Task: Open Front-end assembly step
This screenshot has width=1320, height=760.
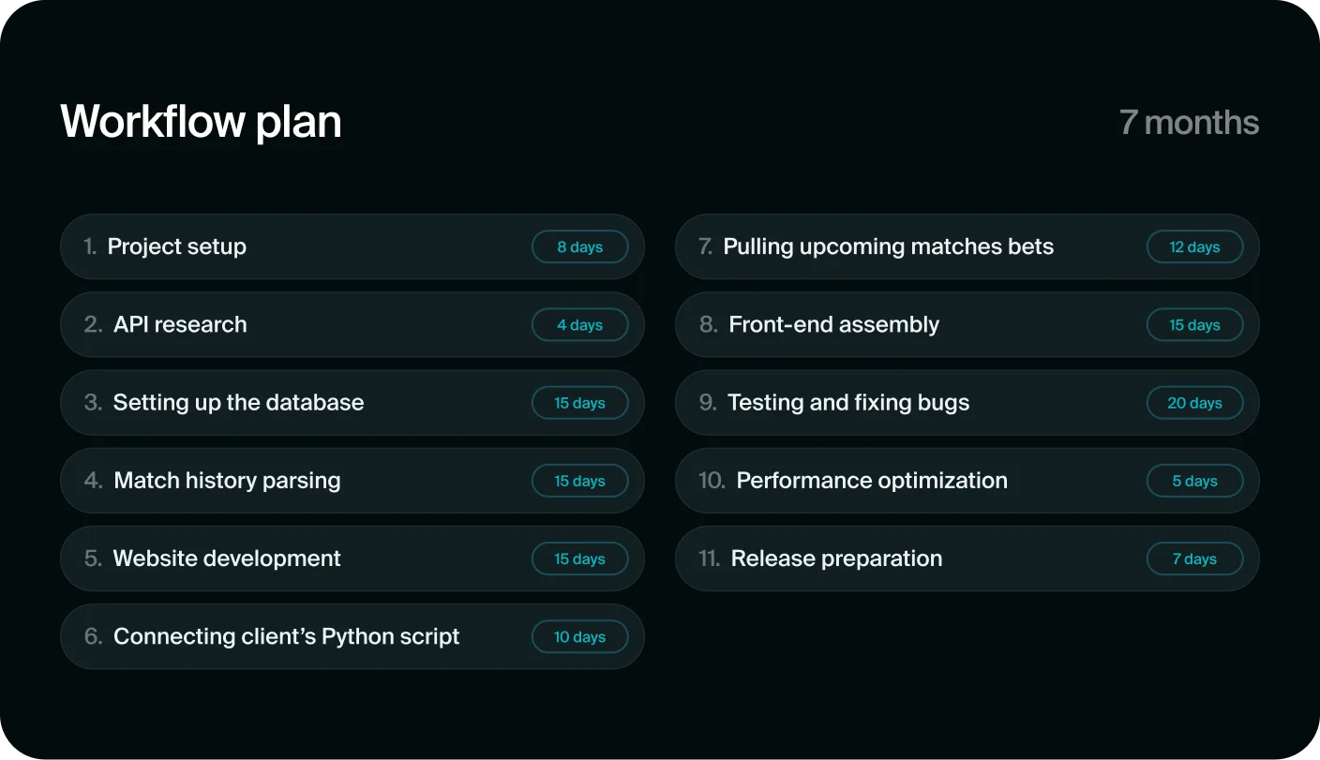Action: 967,324
